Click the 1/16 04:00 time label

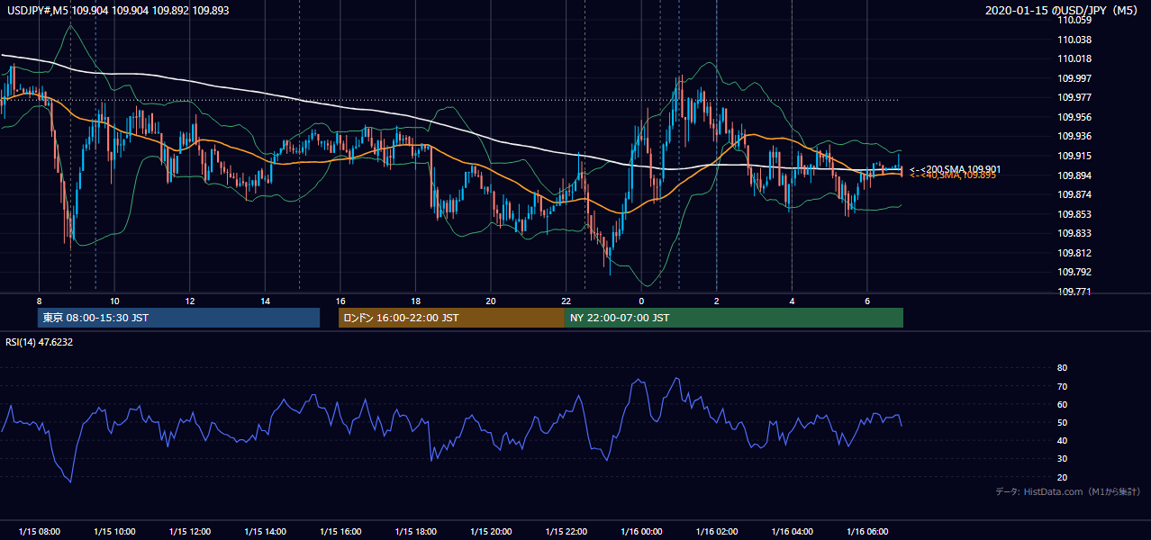click(x=793, y=531)
